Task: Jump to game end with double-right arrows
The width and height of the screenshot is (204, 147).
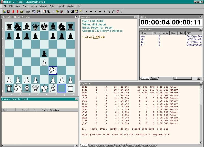Action: point(100,12)
